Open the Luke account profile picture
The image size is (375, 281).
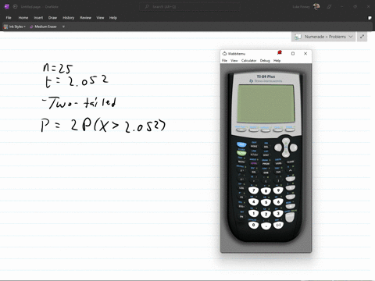coord(316,6)
